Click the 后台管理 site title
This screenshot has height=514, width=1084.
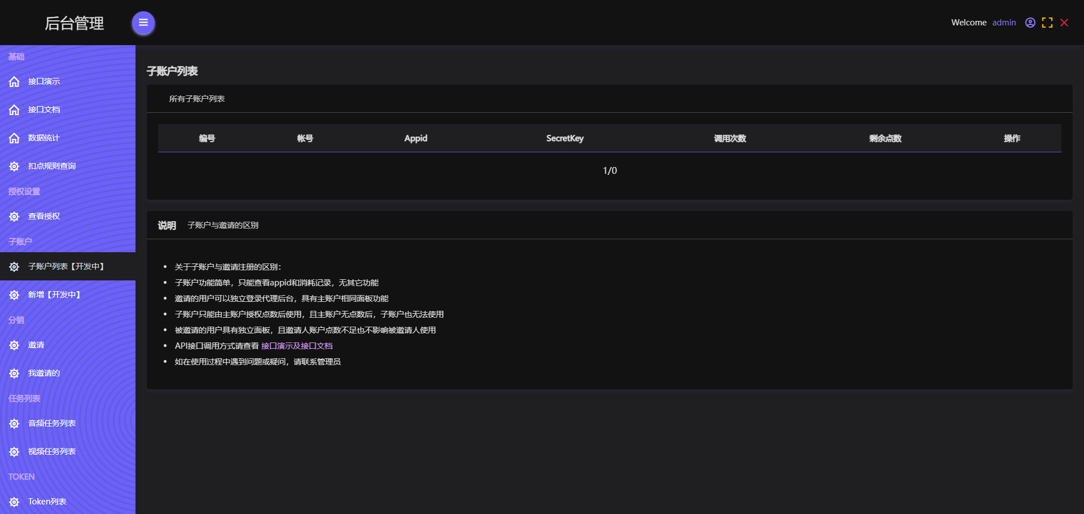click(x=74, y=23)
